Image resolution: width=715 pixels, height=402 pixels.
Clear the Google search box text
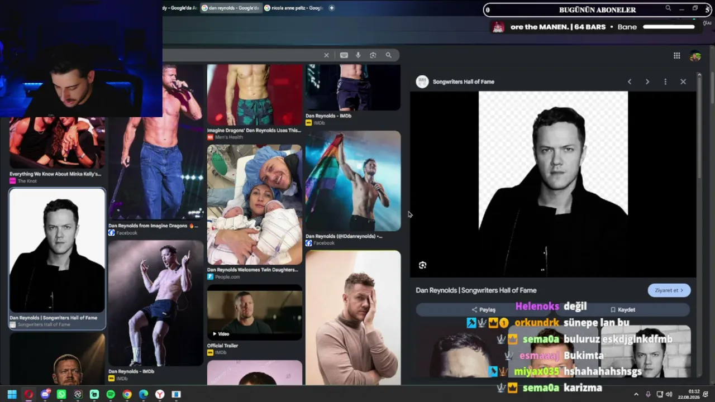click(x=326, y=55)
